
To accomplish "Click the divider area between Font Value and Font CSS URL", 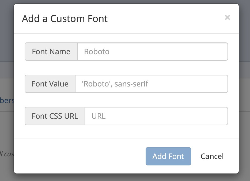I will point(126,100).
